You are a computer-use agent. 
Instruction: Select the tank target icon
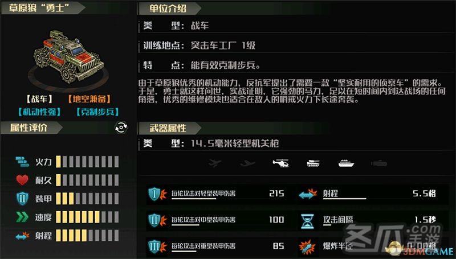[313, 163]
